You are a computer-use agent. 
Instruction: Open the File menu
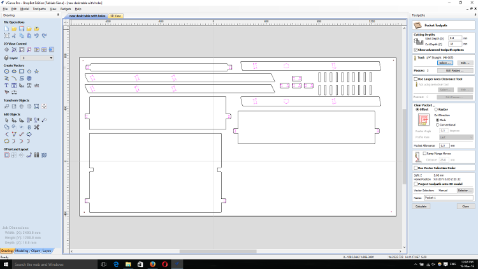click(x=5, y=9)
